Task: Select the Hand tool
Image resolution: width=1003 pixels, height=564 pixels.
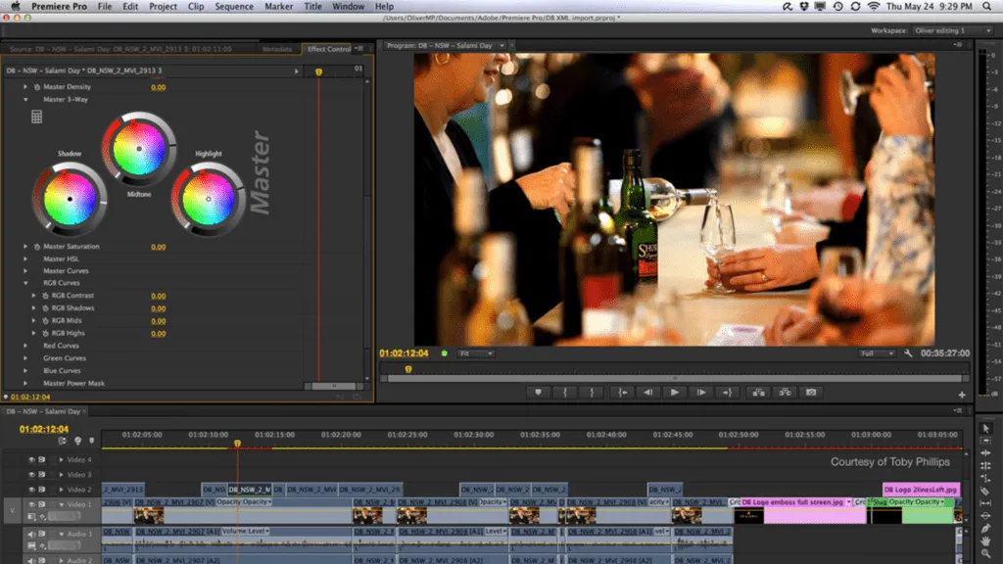Action: (985, 540)
